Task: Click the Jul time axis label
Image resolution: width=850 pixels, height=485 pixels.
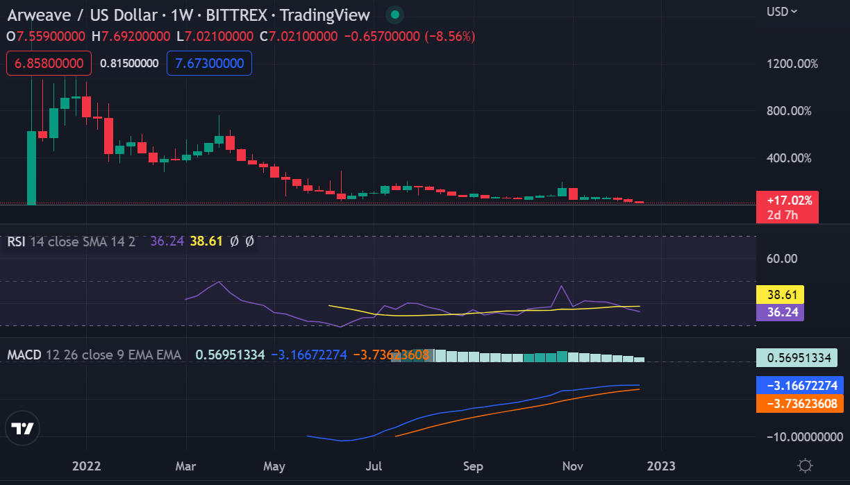Action: (x=374, y=465)
